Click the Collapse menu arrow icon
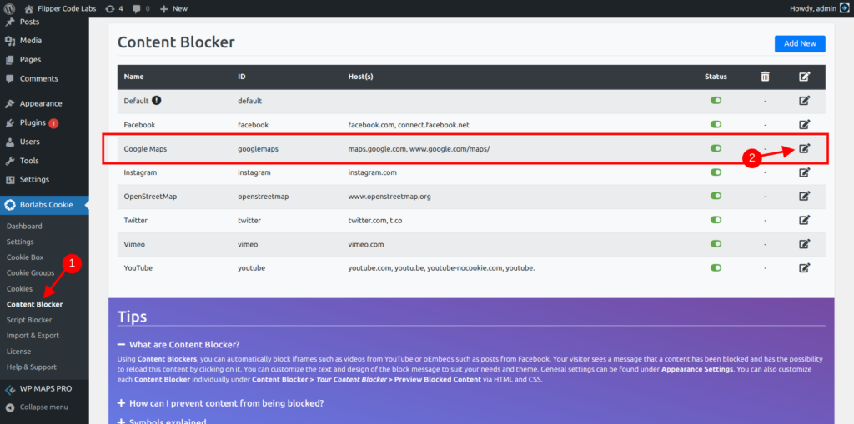854x424 pixels. pos(10,407)
